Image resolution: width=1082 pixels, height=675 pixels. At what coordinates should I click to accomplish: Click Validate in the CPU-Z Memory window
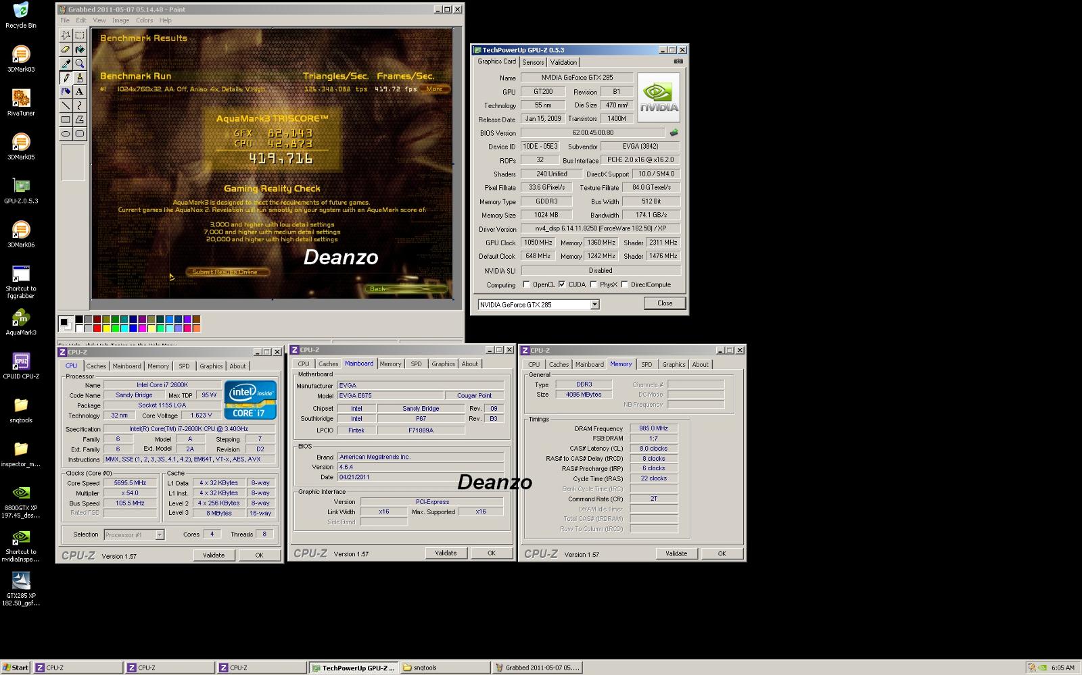click(676, 553)
